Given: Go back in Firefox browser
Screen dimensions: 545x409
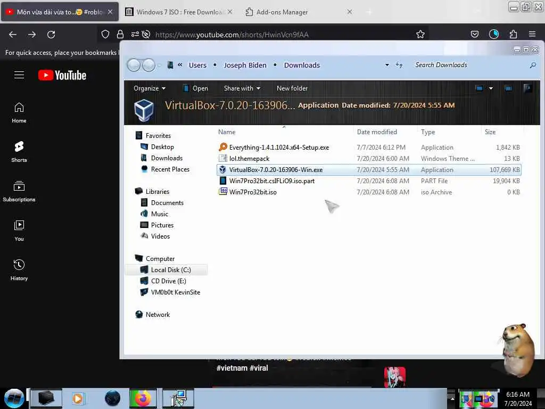Looking at the screenshot, I should (13, 35).
